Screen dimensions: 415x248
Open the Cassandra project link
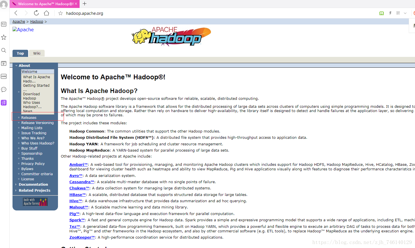pyautogui.click(x=82, y=182)
